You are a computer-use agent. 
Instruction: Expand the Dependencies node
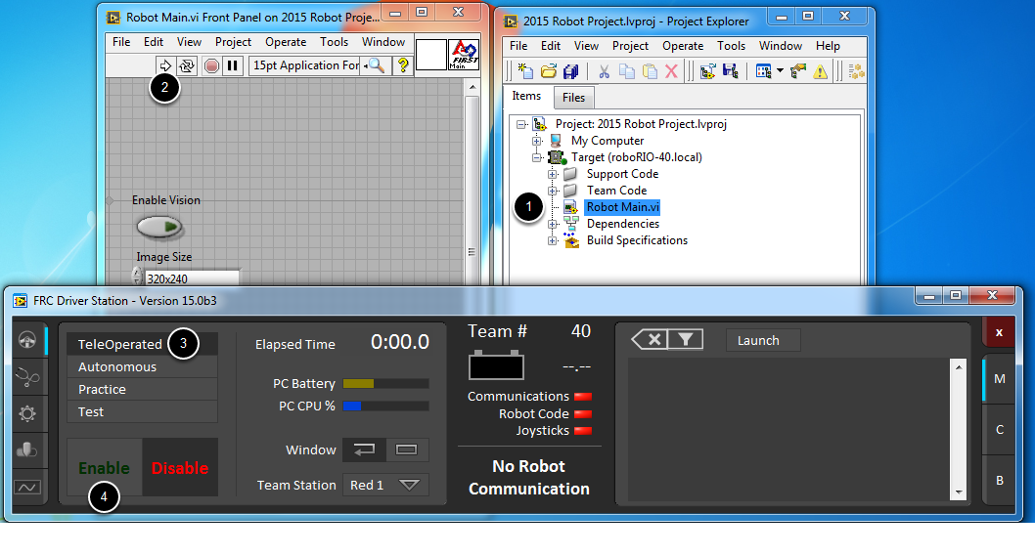pyautogui.click(x=553, y=224)
